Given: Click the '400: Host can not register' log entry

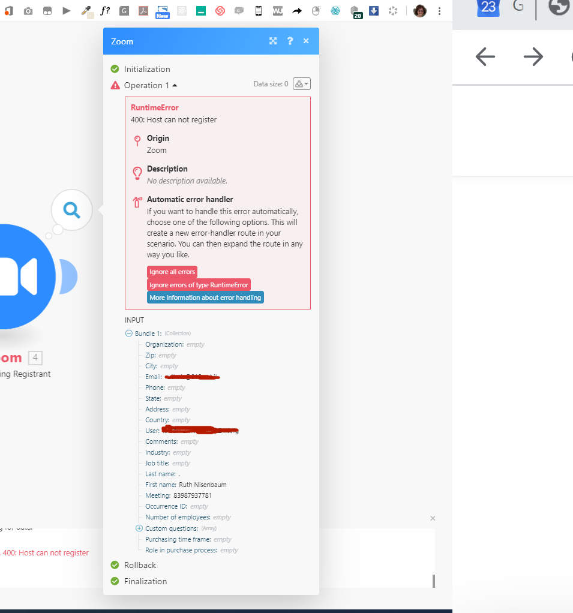Looking at the screenshot, I should [x=46, y=553].
